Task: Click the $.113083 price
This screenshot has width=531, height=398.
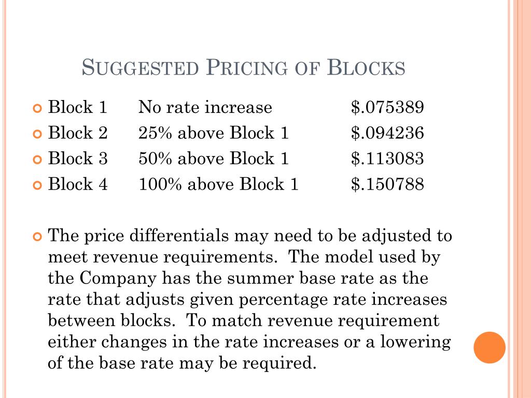Action: click(387, 159)
